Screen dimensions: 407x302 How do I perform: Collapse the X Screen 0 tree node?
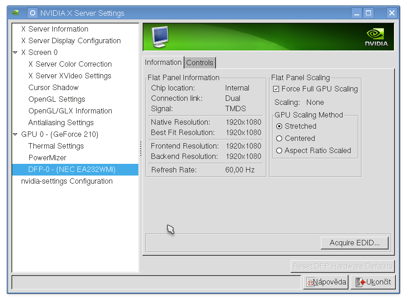click(15, 52)
